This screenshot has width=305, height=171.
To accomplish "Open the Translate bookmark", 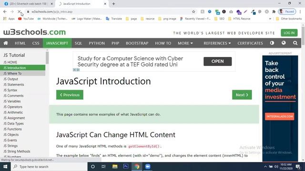I will pyautogui.click(x=114, y=19).
